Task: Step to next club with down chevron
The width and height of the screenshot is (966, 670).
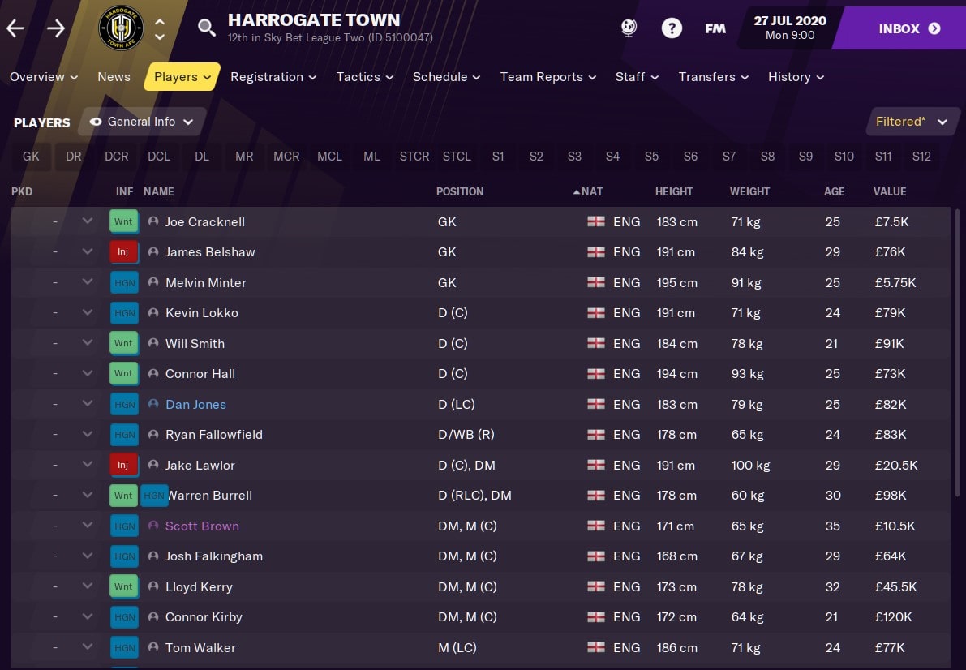Action: [160, 37]
